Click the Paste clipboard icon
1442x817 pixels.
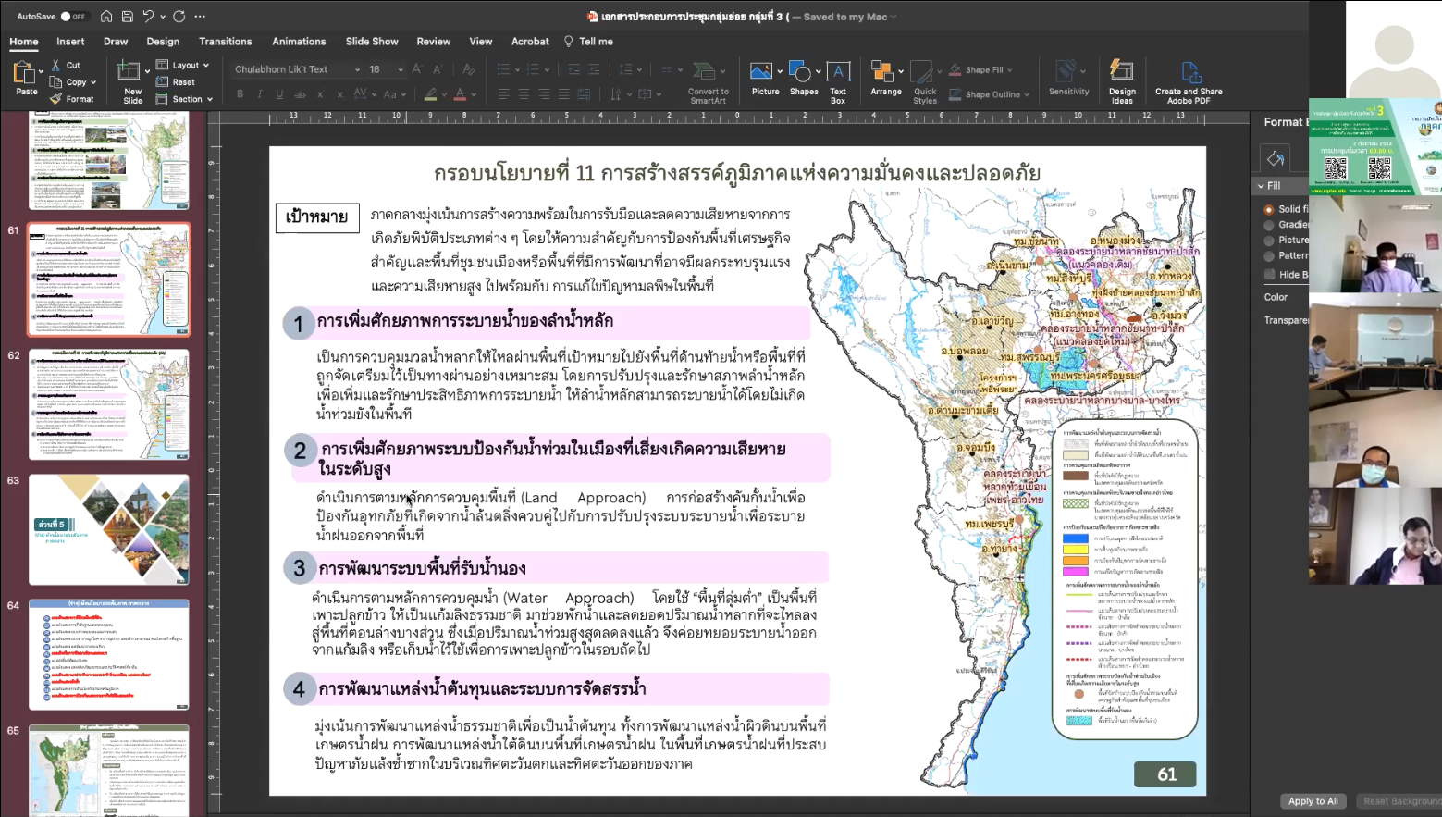point(25,73)
